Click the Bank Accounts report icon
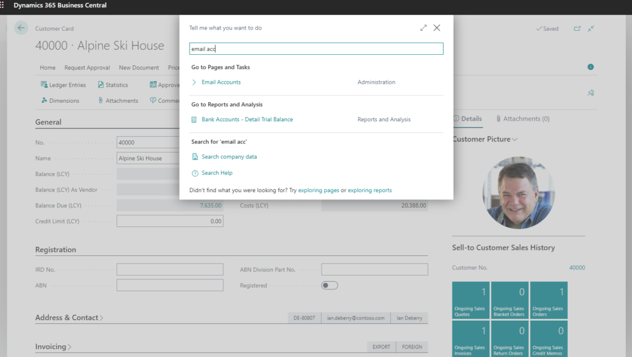632x357 pixels. (x=194, y=119)
